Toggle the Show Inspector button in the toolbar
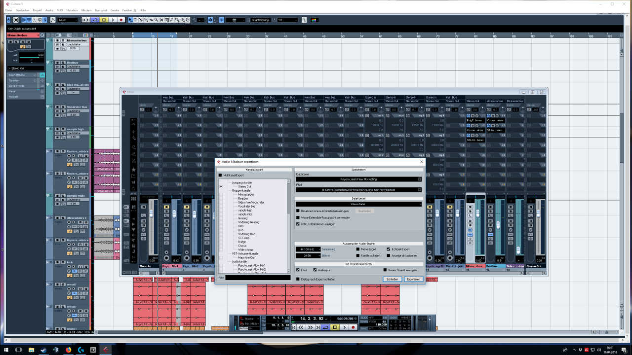 tap(24, 20)
